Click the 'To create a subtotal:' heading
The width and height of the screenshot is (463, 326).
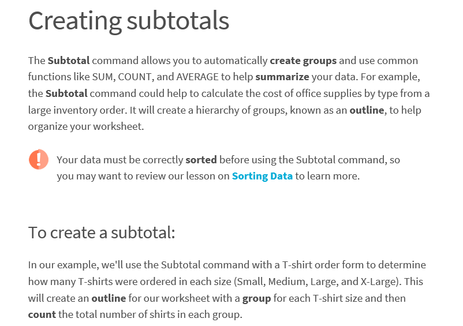pos(102,233)
